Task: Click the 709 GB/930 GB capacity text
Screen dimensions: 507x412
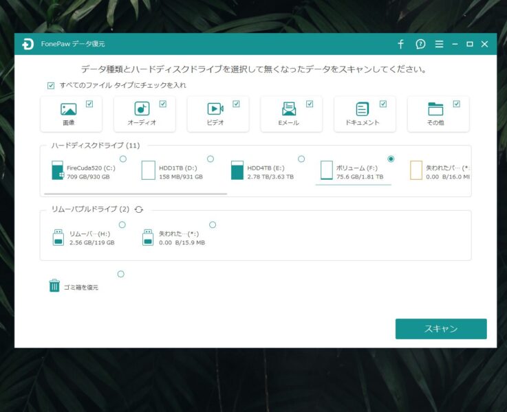Action: click(88, 176)
